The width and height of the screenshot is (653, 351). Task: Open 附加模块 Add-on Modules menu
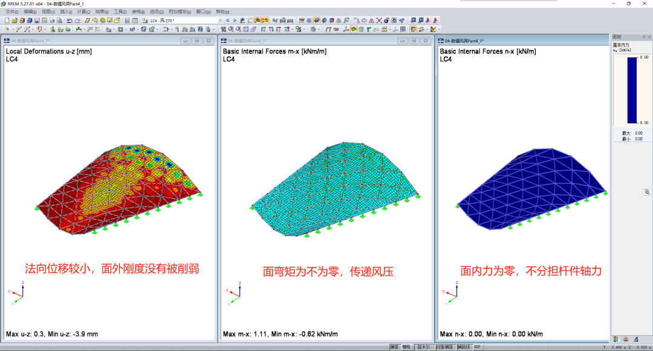(180, 11)
